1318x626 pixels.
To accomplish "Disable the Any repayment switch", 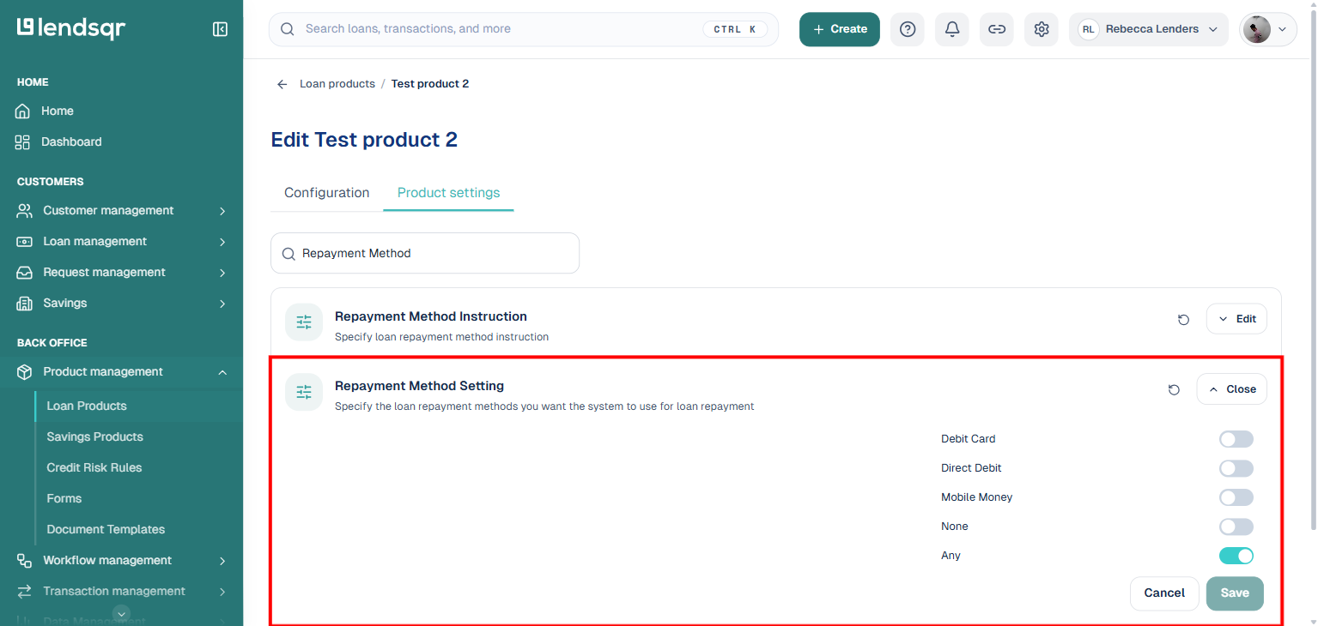I will click(x=1236, y=556).
